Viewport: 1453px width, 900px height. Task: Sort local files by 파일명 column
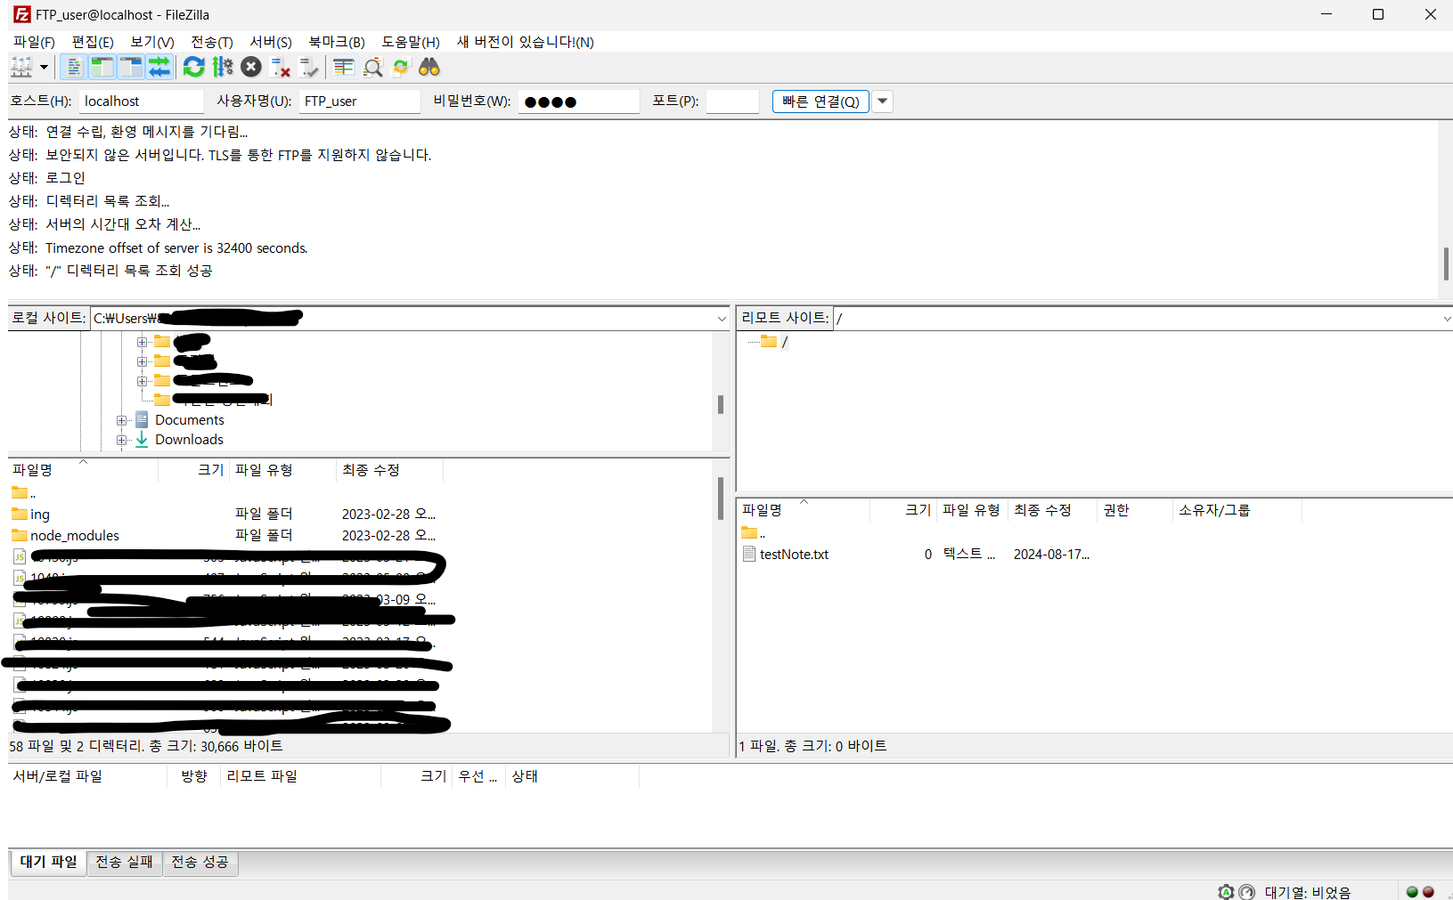pyautogui.click(x=83, y=470)
